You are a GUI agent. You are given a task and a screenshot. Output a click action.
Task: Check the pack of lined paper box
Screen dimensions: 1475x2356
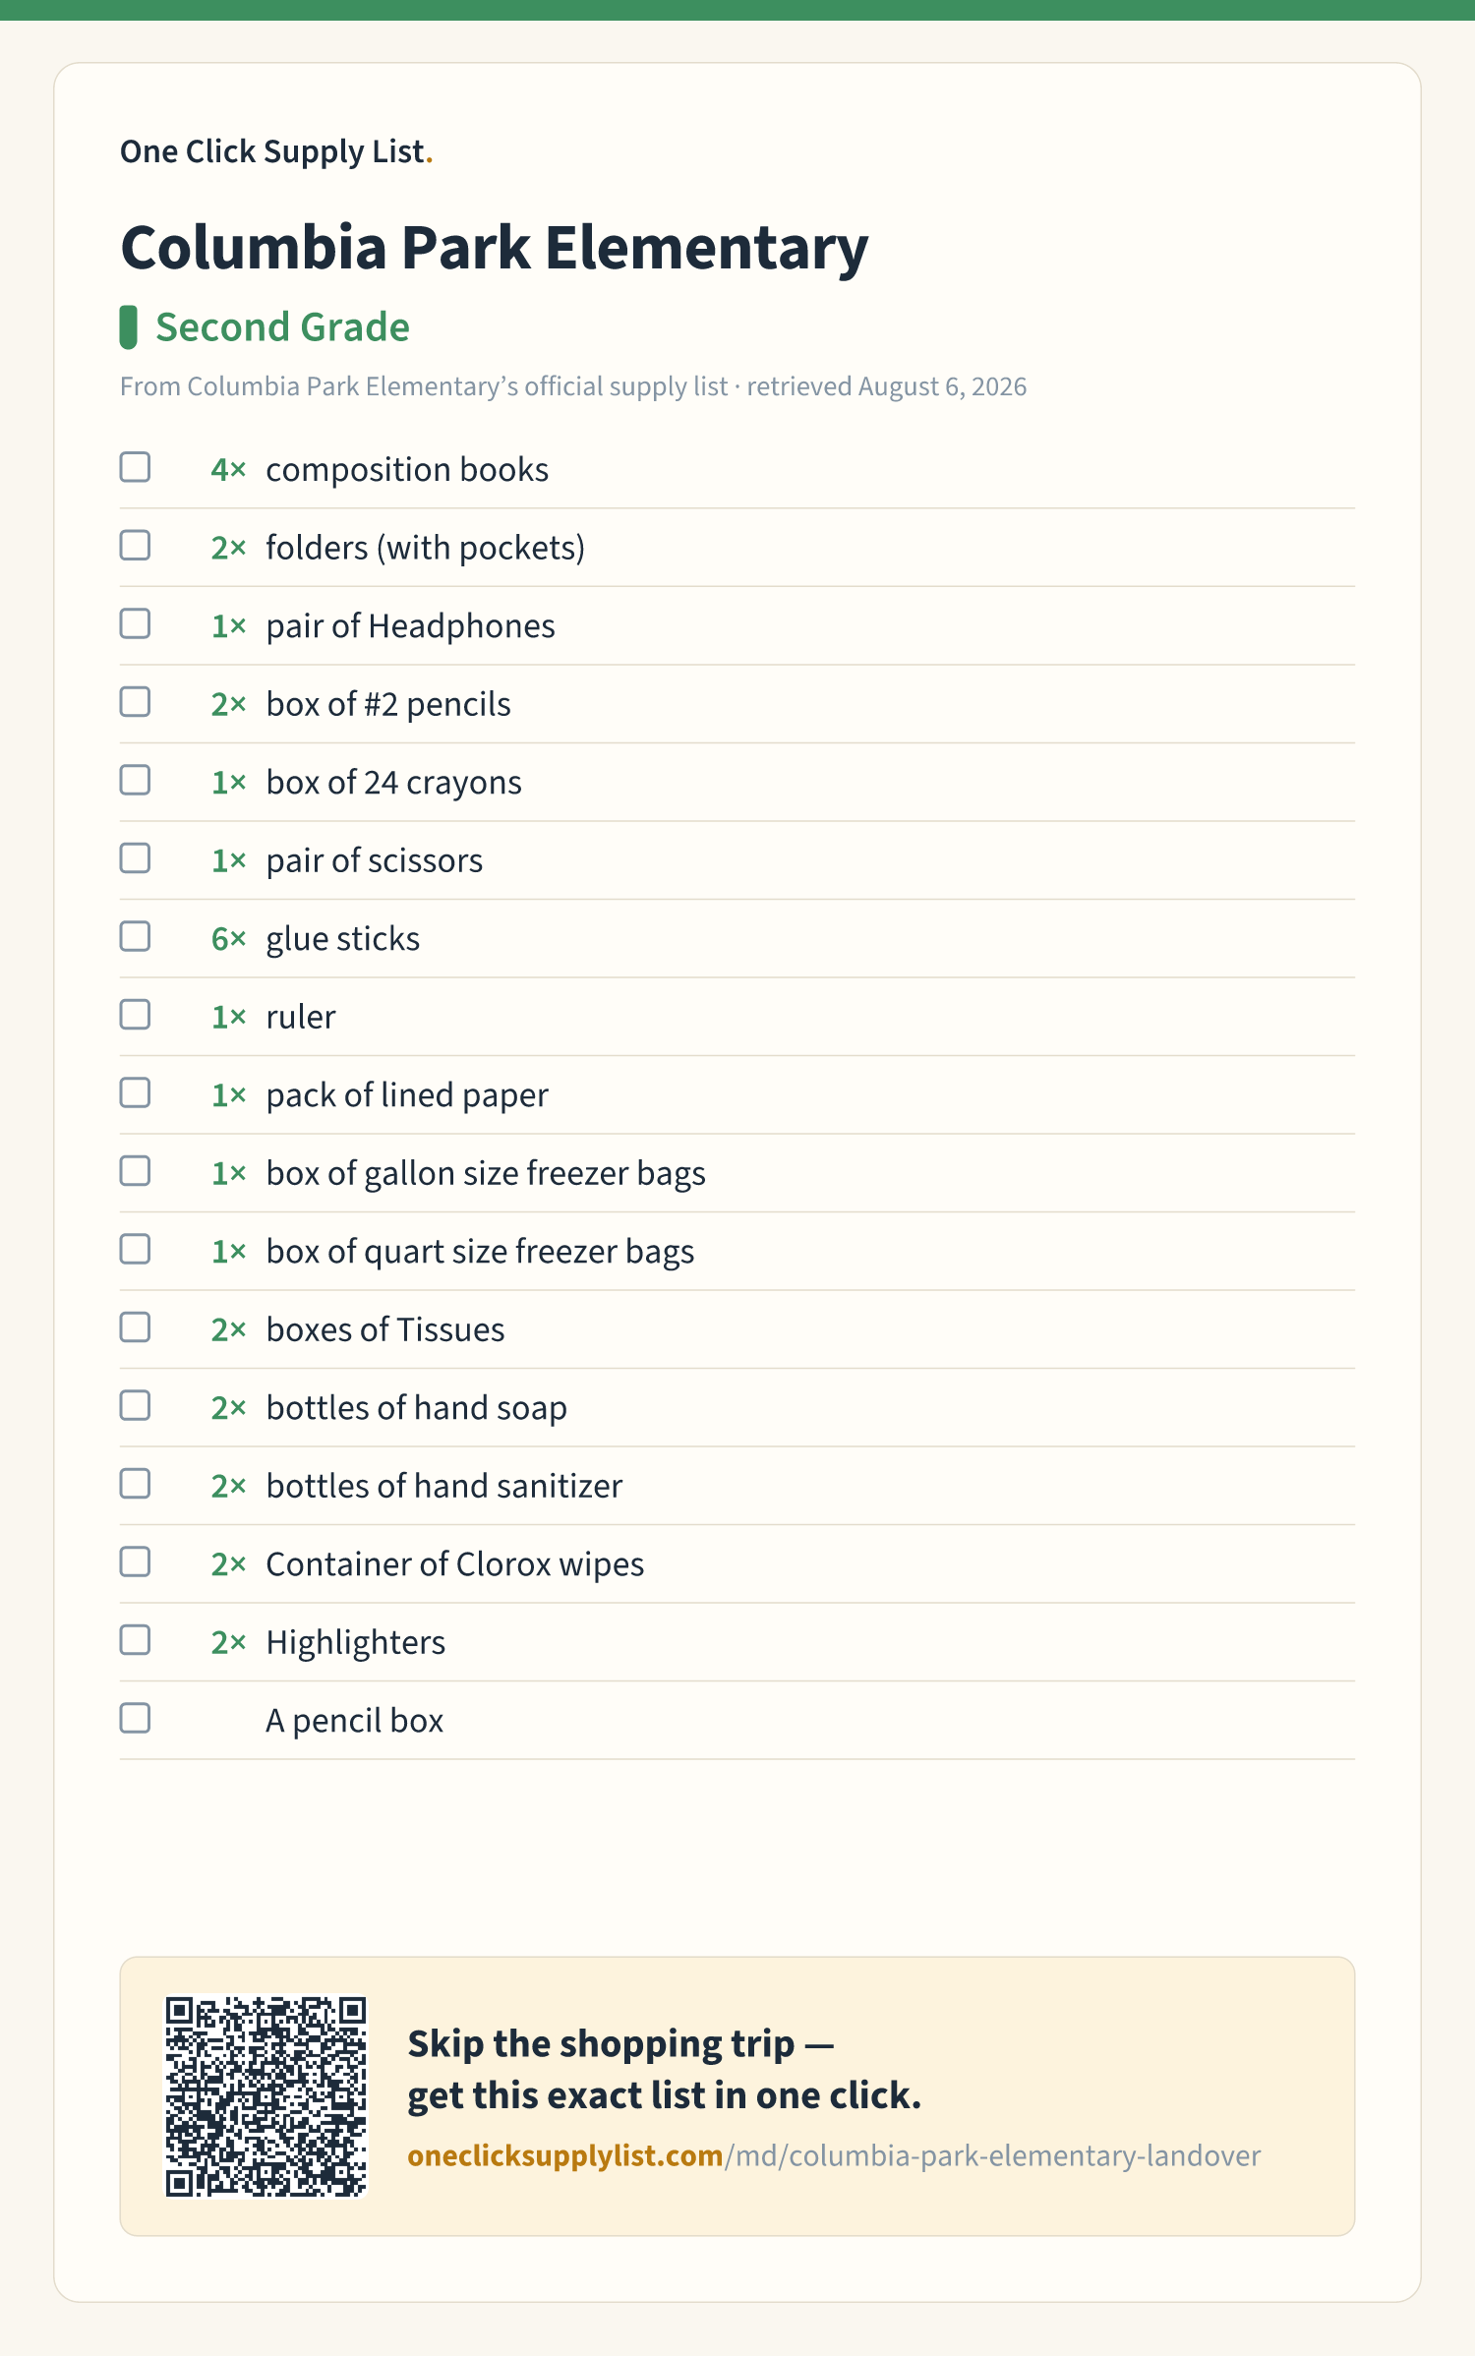pyautogui.click(x=135, y=1092)
